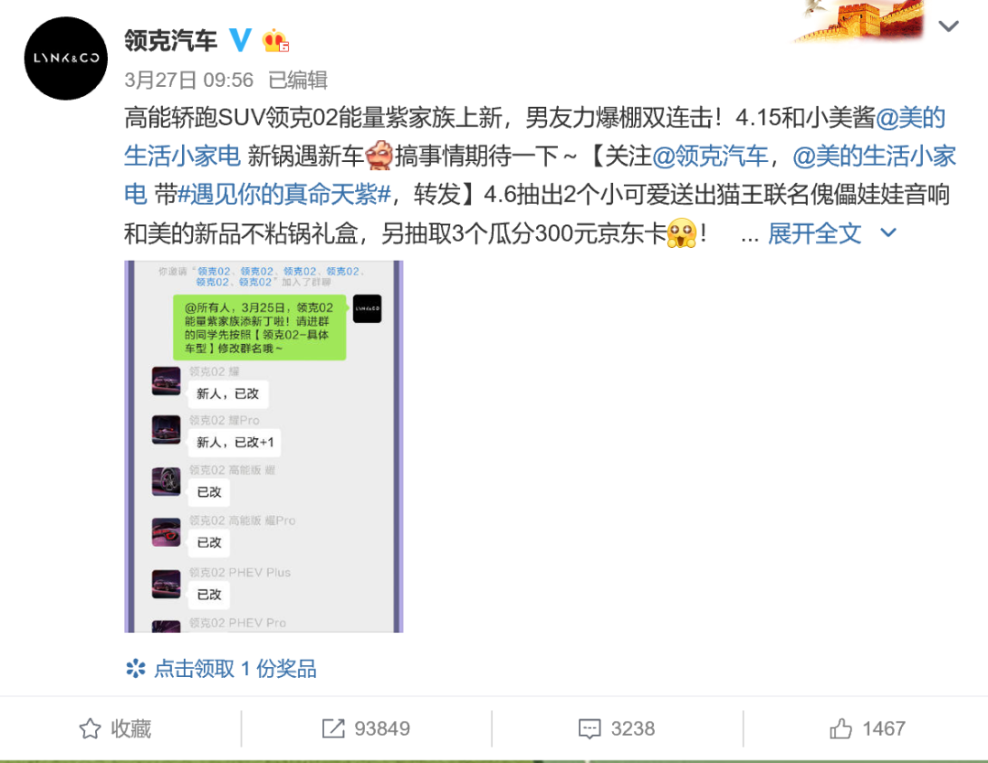This screenshot has width=988, height=763.
Task: Open the Lynk & Co profile avatar
Action: [x=66, y=58]
